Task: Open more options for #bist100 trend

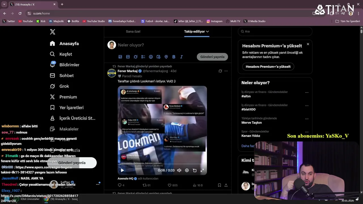Action: point(307,106)
